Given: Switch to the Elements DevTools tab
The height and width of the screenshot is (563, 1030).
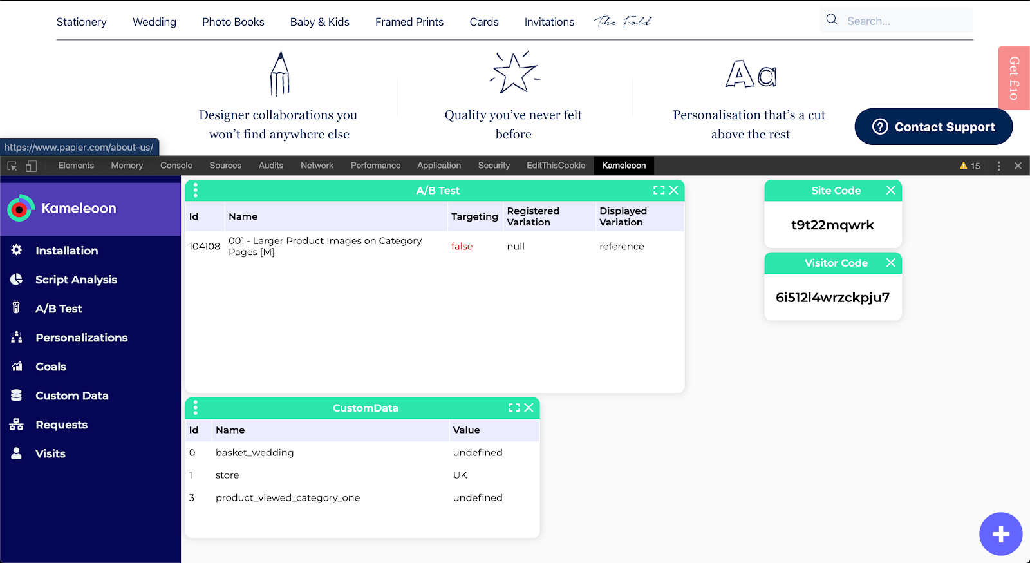Looking at the screenshot, I should tap(76, 166).
